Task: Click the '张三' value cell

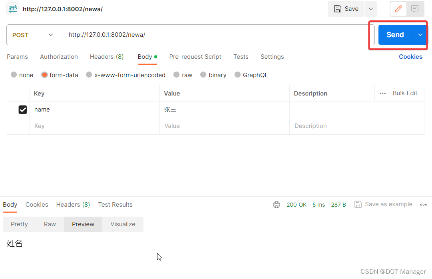Action: (224, 110)
